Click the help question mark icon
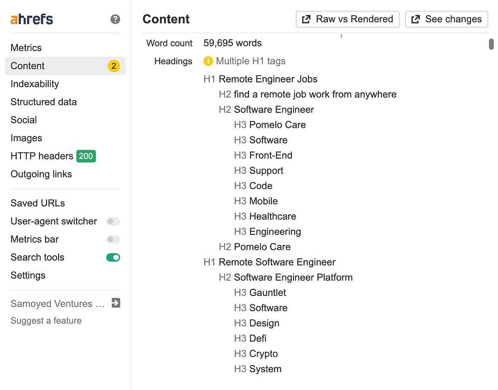This screenshot has width=498, height=390. coord(115,19)
